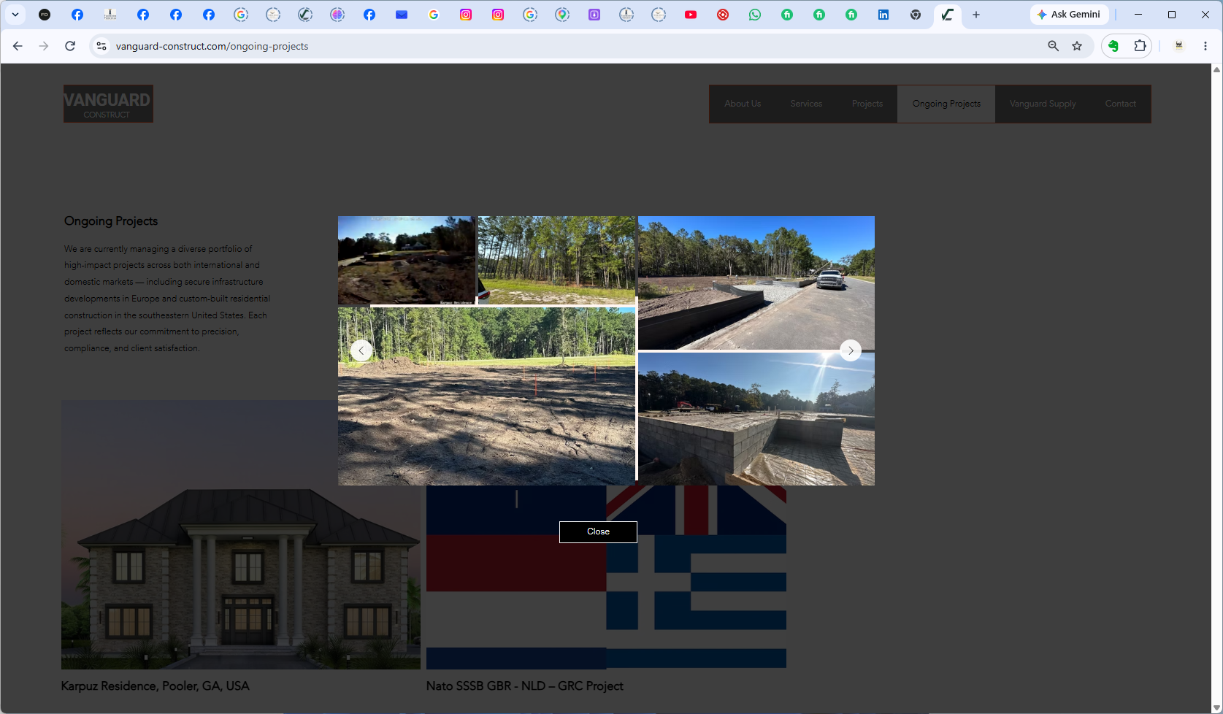Switch to the YouTube tab
This screenshot has width=1223, height=714.
tap(691, 15)
